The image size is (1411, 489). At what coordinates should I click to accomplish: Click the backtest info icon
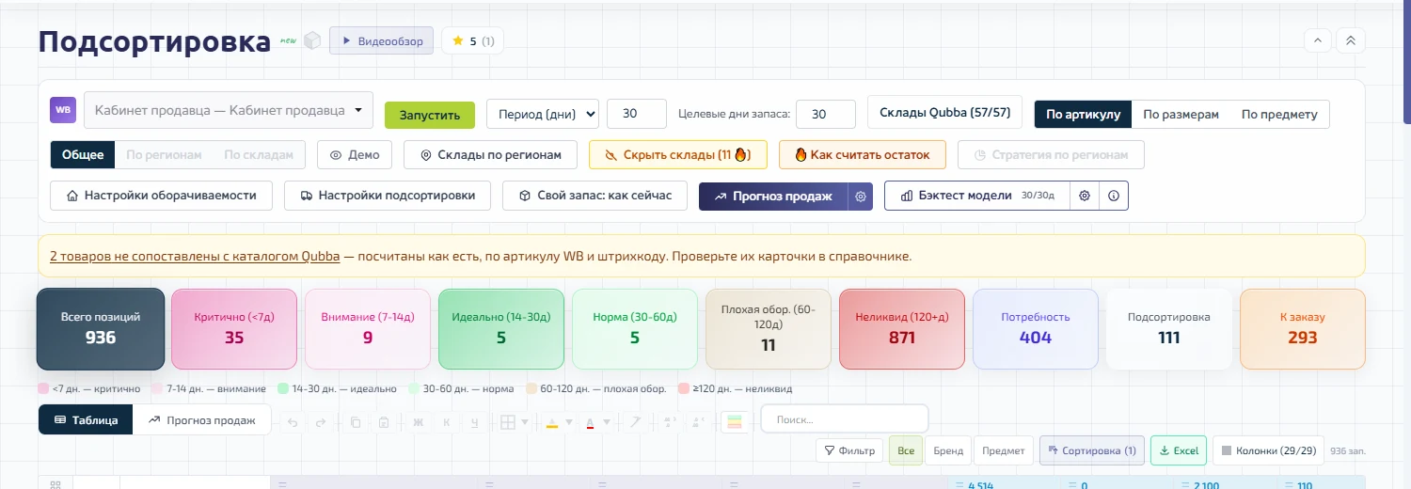click(x=1114, y=196)
